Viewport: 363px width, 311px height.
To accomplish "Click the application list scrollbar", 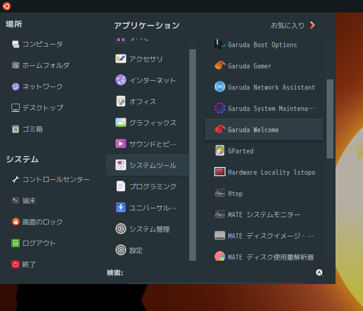I will pos(330,119).
